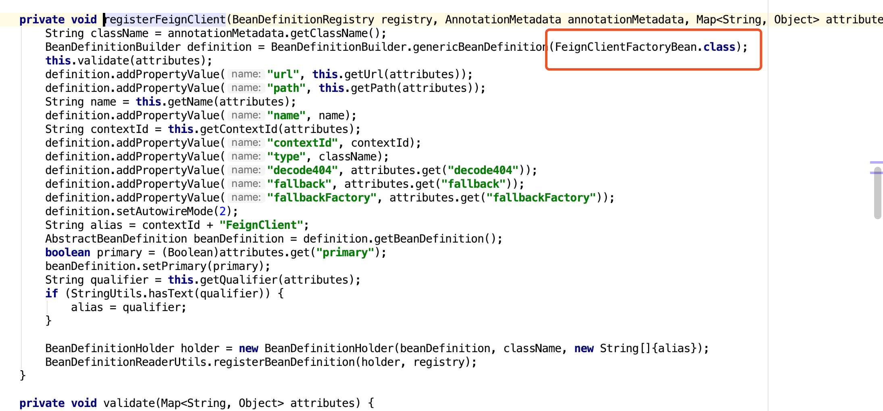Click the "fallbackFactory" property name after the name: hint
The width and height of the screenshot is (883, 411).
322,197
